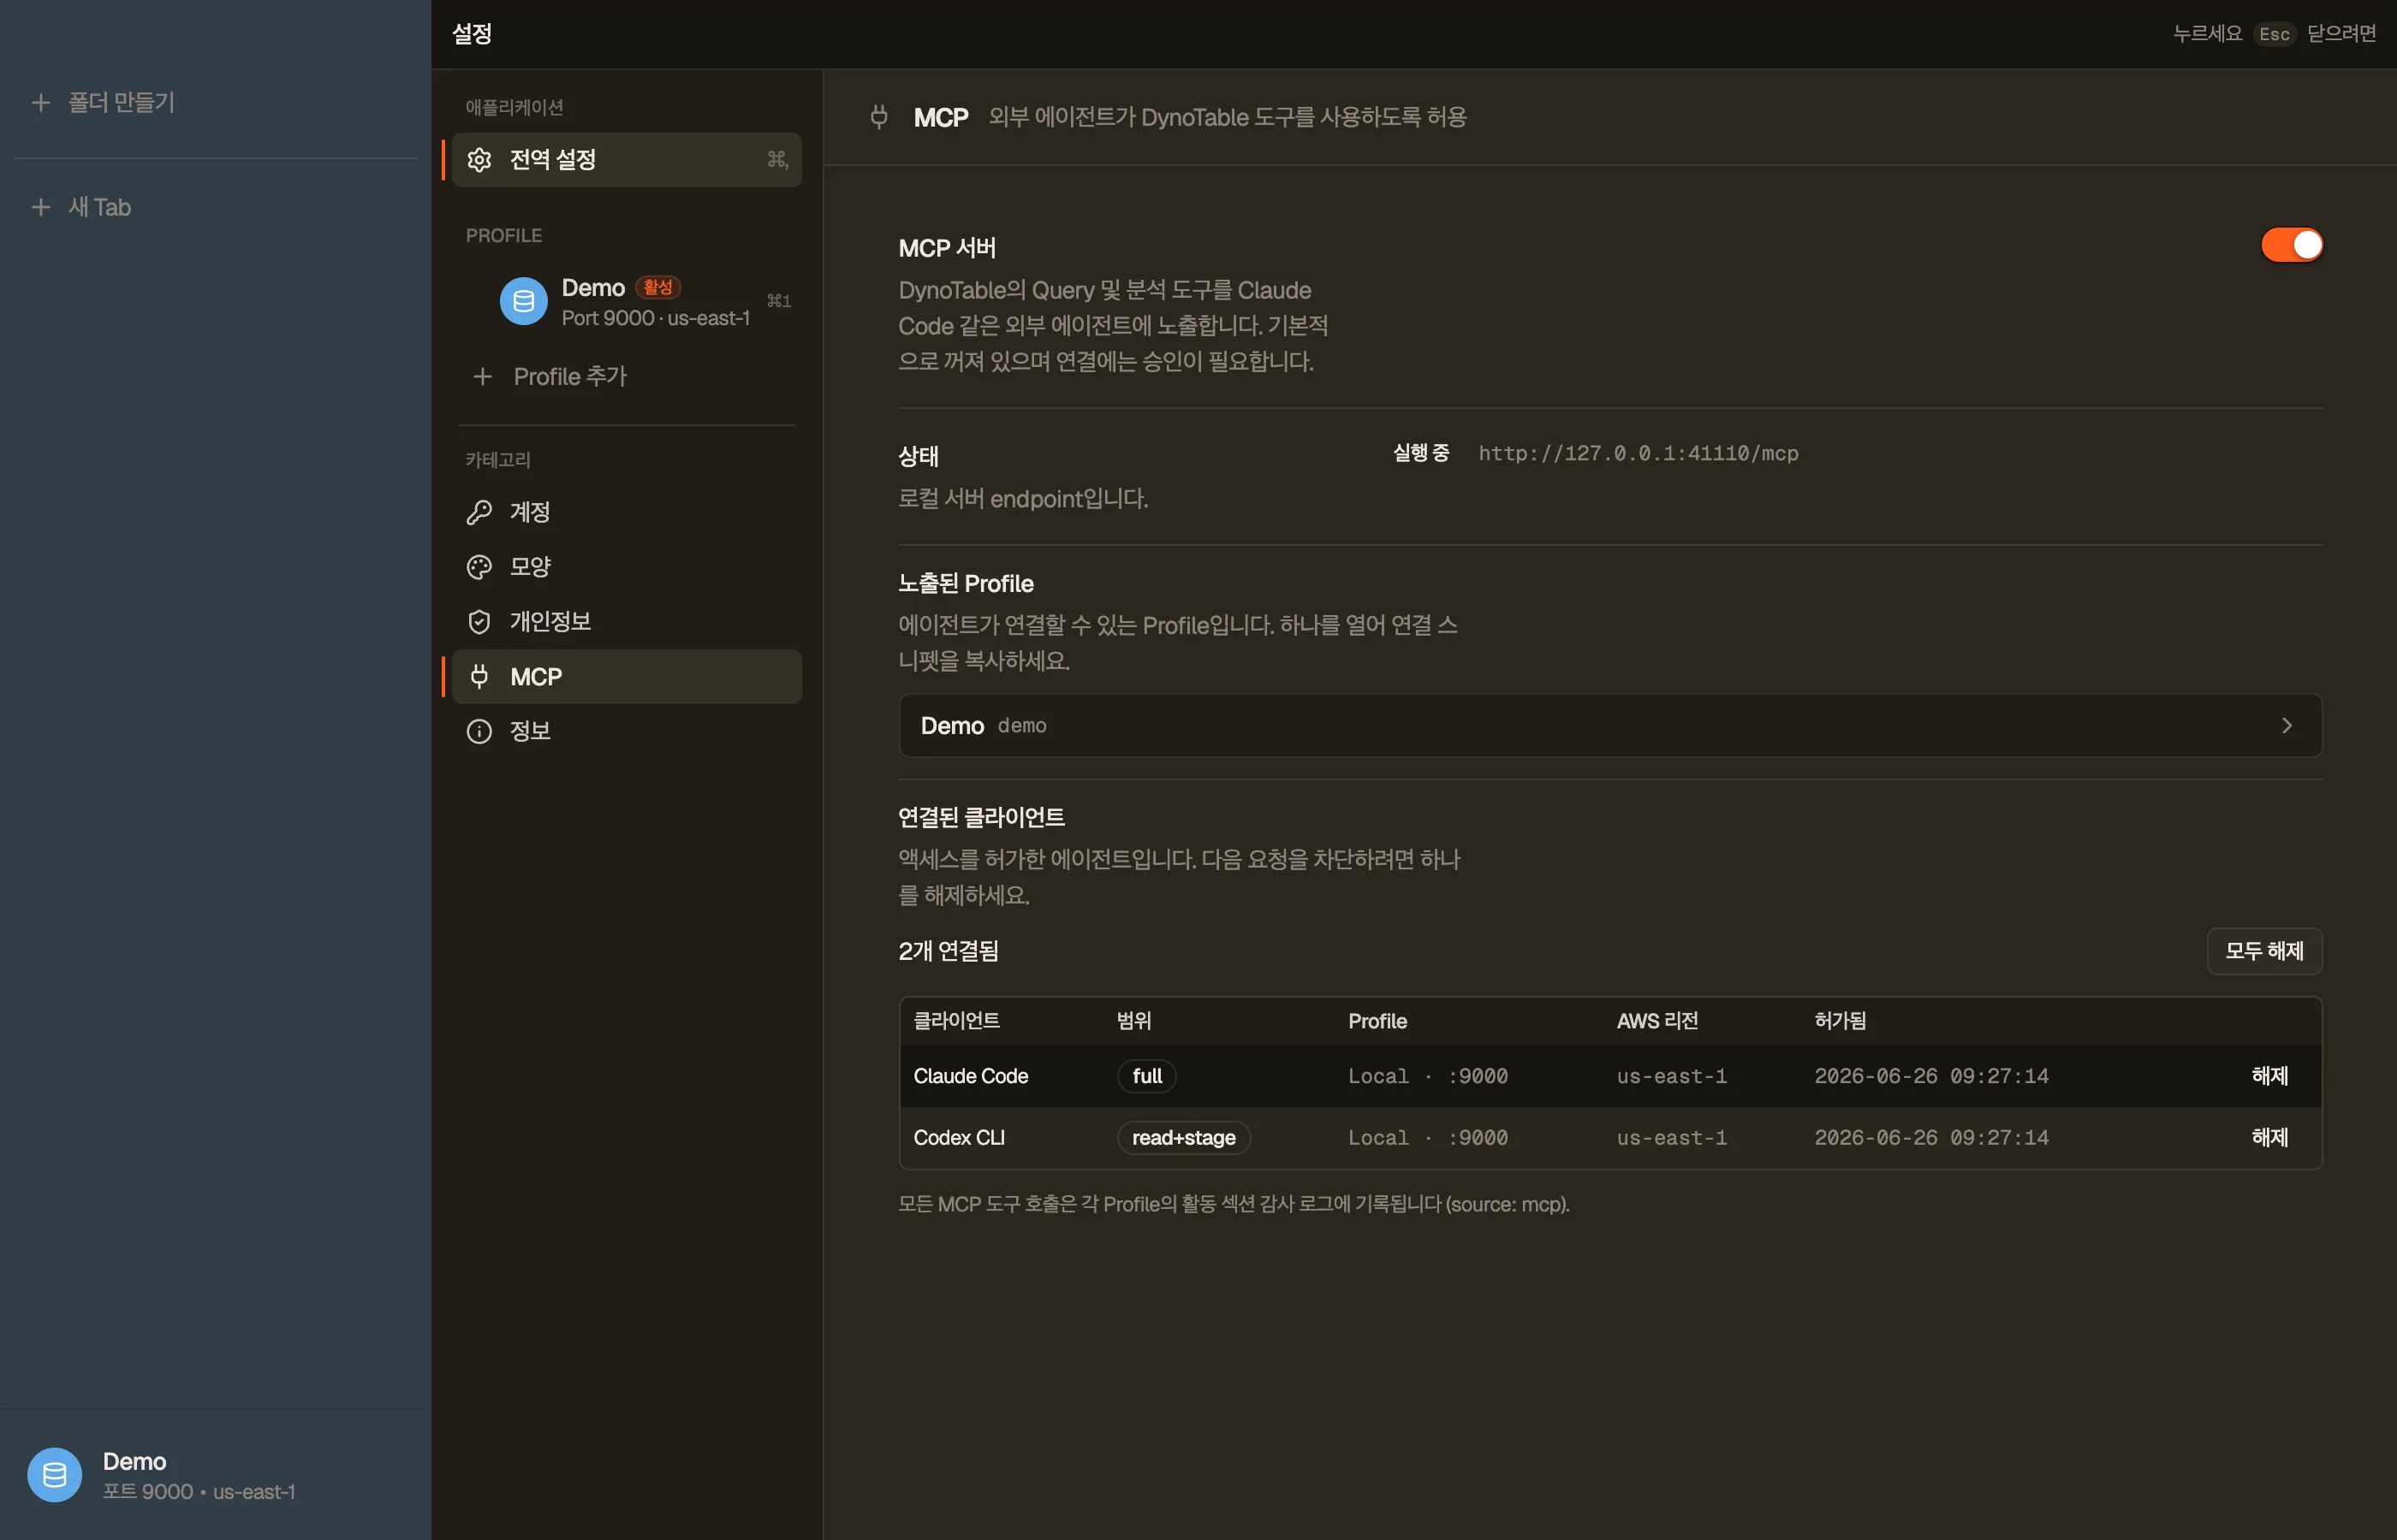Click the read+stage scope badge
This screenshot has width=2397, height=1540.
pos(1183,1138)
